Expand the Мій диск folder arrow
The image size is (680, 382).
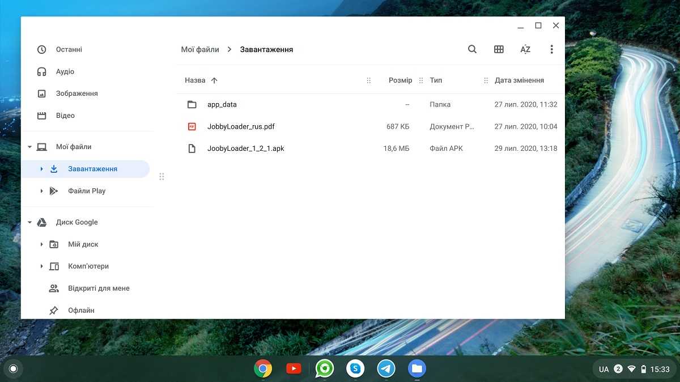coord(41,244)
